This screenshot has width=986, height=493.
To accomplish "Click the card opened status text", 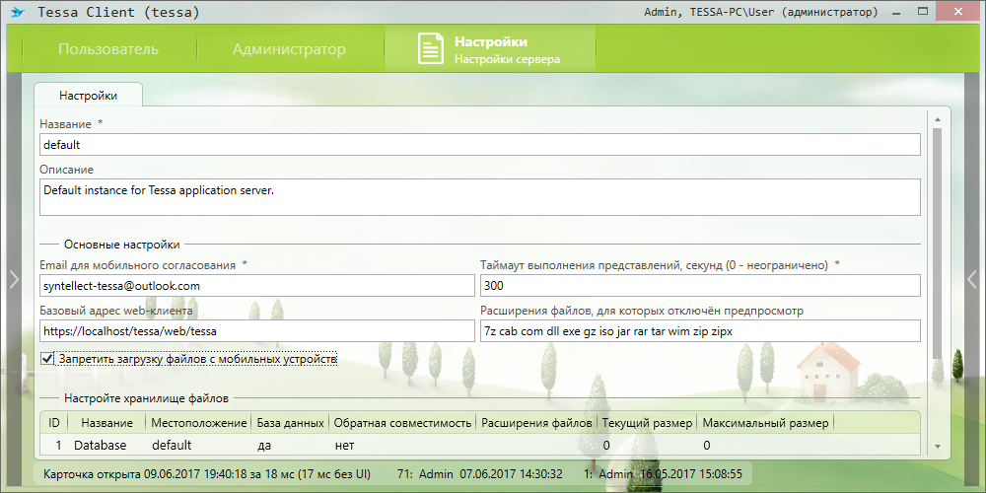I will pos(207,473).
